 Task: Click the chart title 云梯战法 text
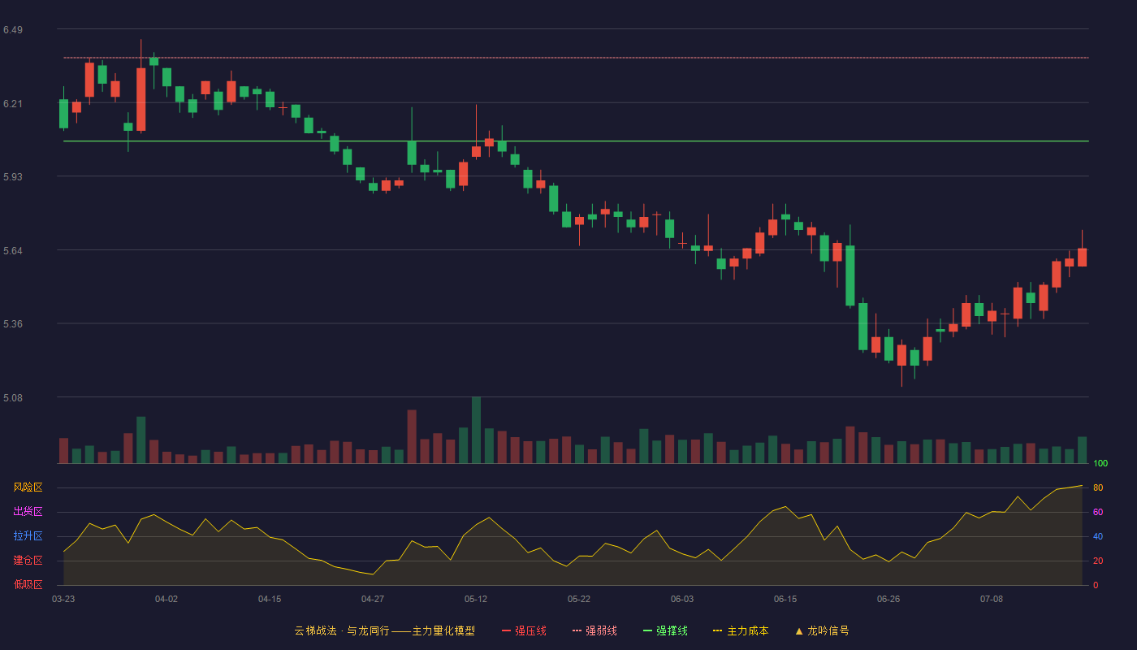point(315,630)
